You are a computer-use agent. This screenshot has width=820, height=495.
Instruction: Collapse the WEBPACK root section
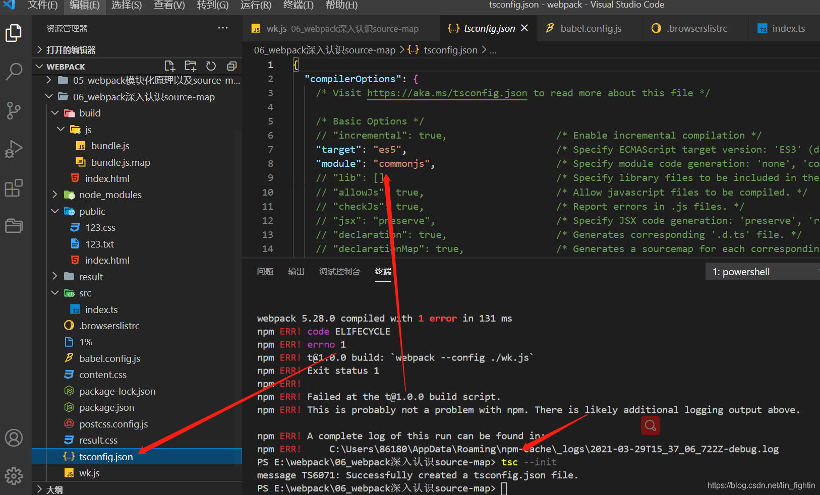click(39, 67)
